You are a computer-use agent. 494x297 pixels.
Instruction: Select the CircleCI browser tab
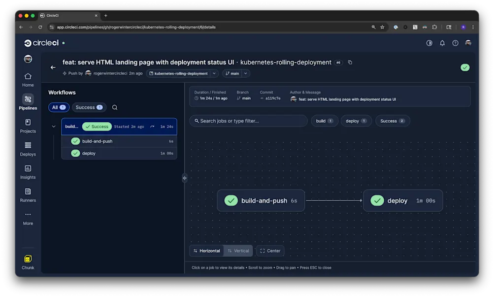click(68, 15)
